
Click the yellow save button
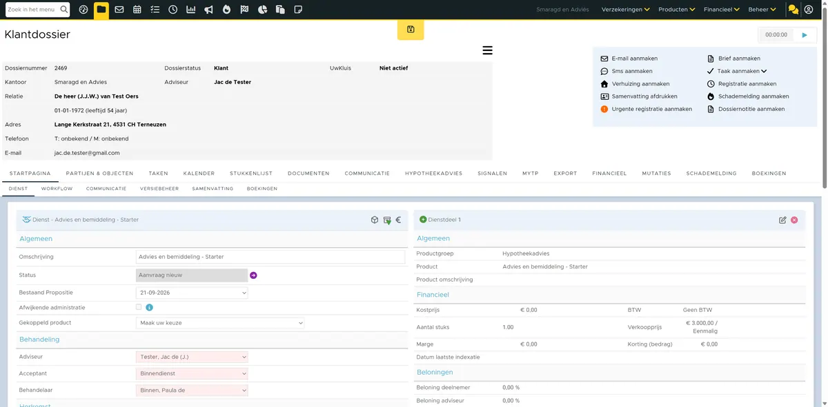pos(411,30)
